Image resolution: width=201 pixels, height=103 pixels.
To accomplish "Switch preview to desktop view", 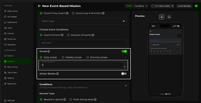I will click(169, 17).
